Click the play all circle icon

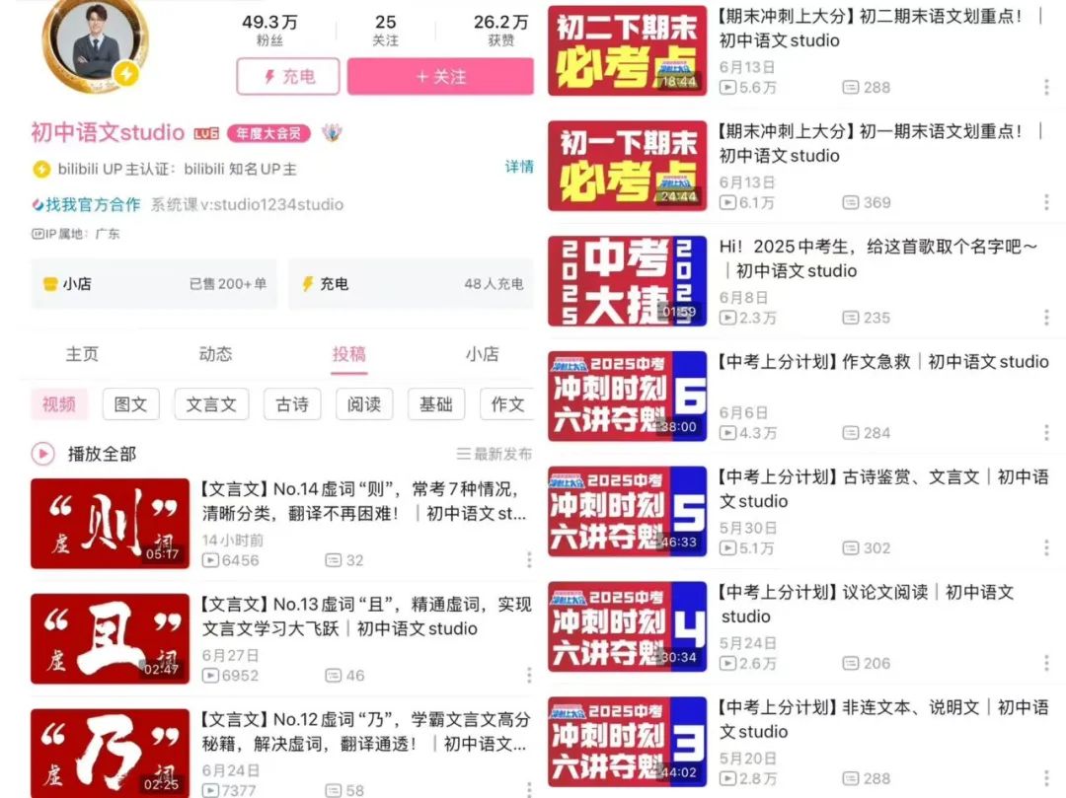42,454
